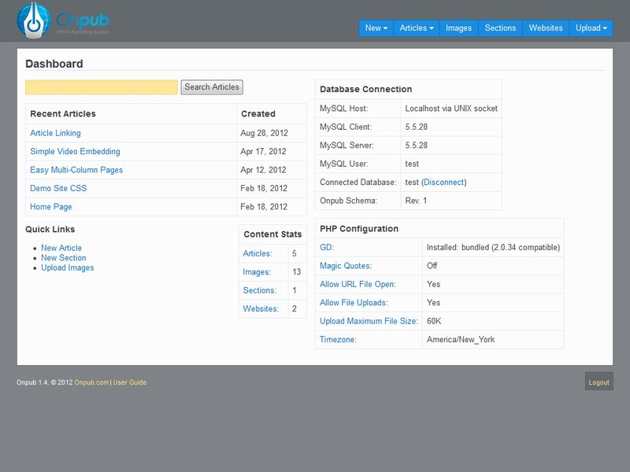Open the Images content stats link
This screenshot has height=472, width=630.
coord(257,271)
